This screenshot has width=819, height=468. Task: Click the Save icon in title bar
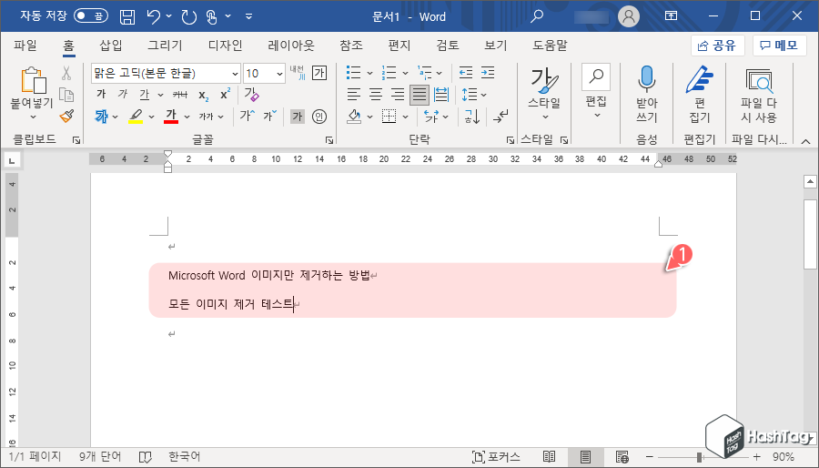click(127, 16)
